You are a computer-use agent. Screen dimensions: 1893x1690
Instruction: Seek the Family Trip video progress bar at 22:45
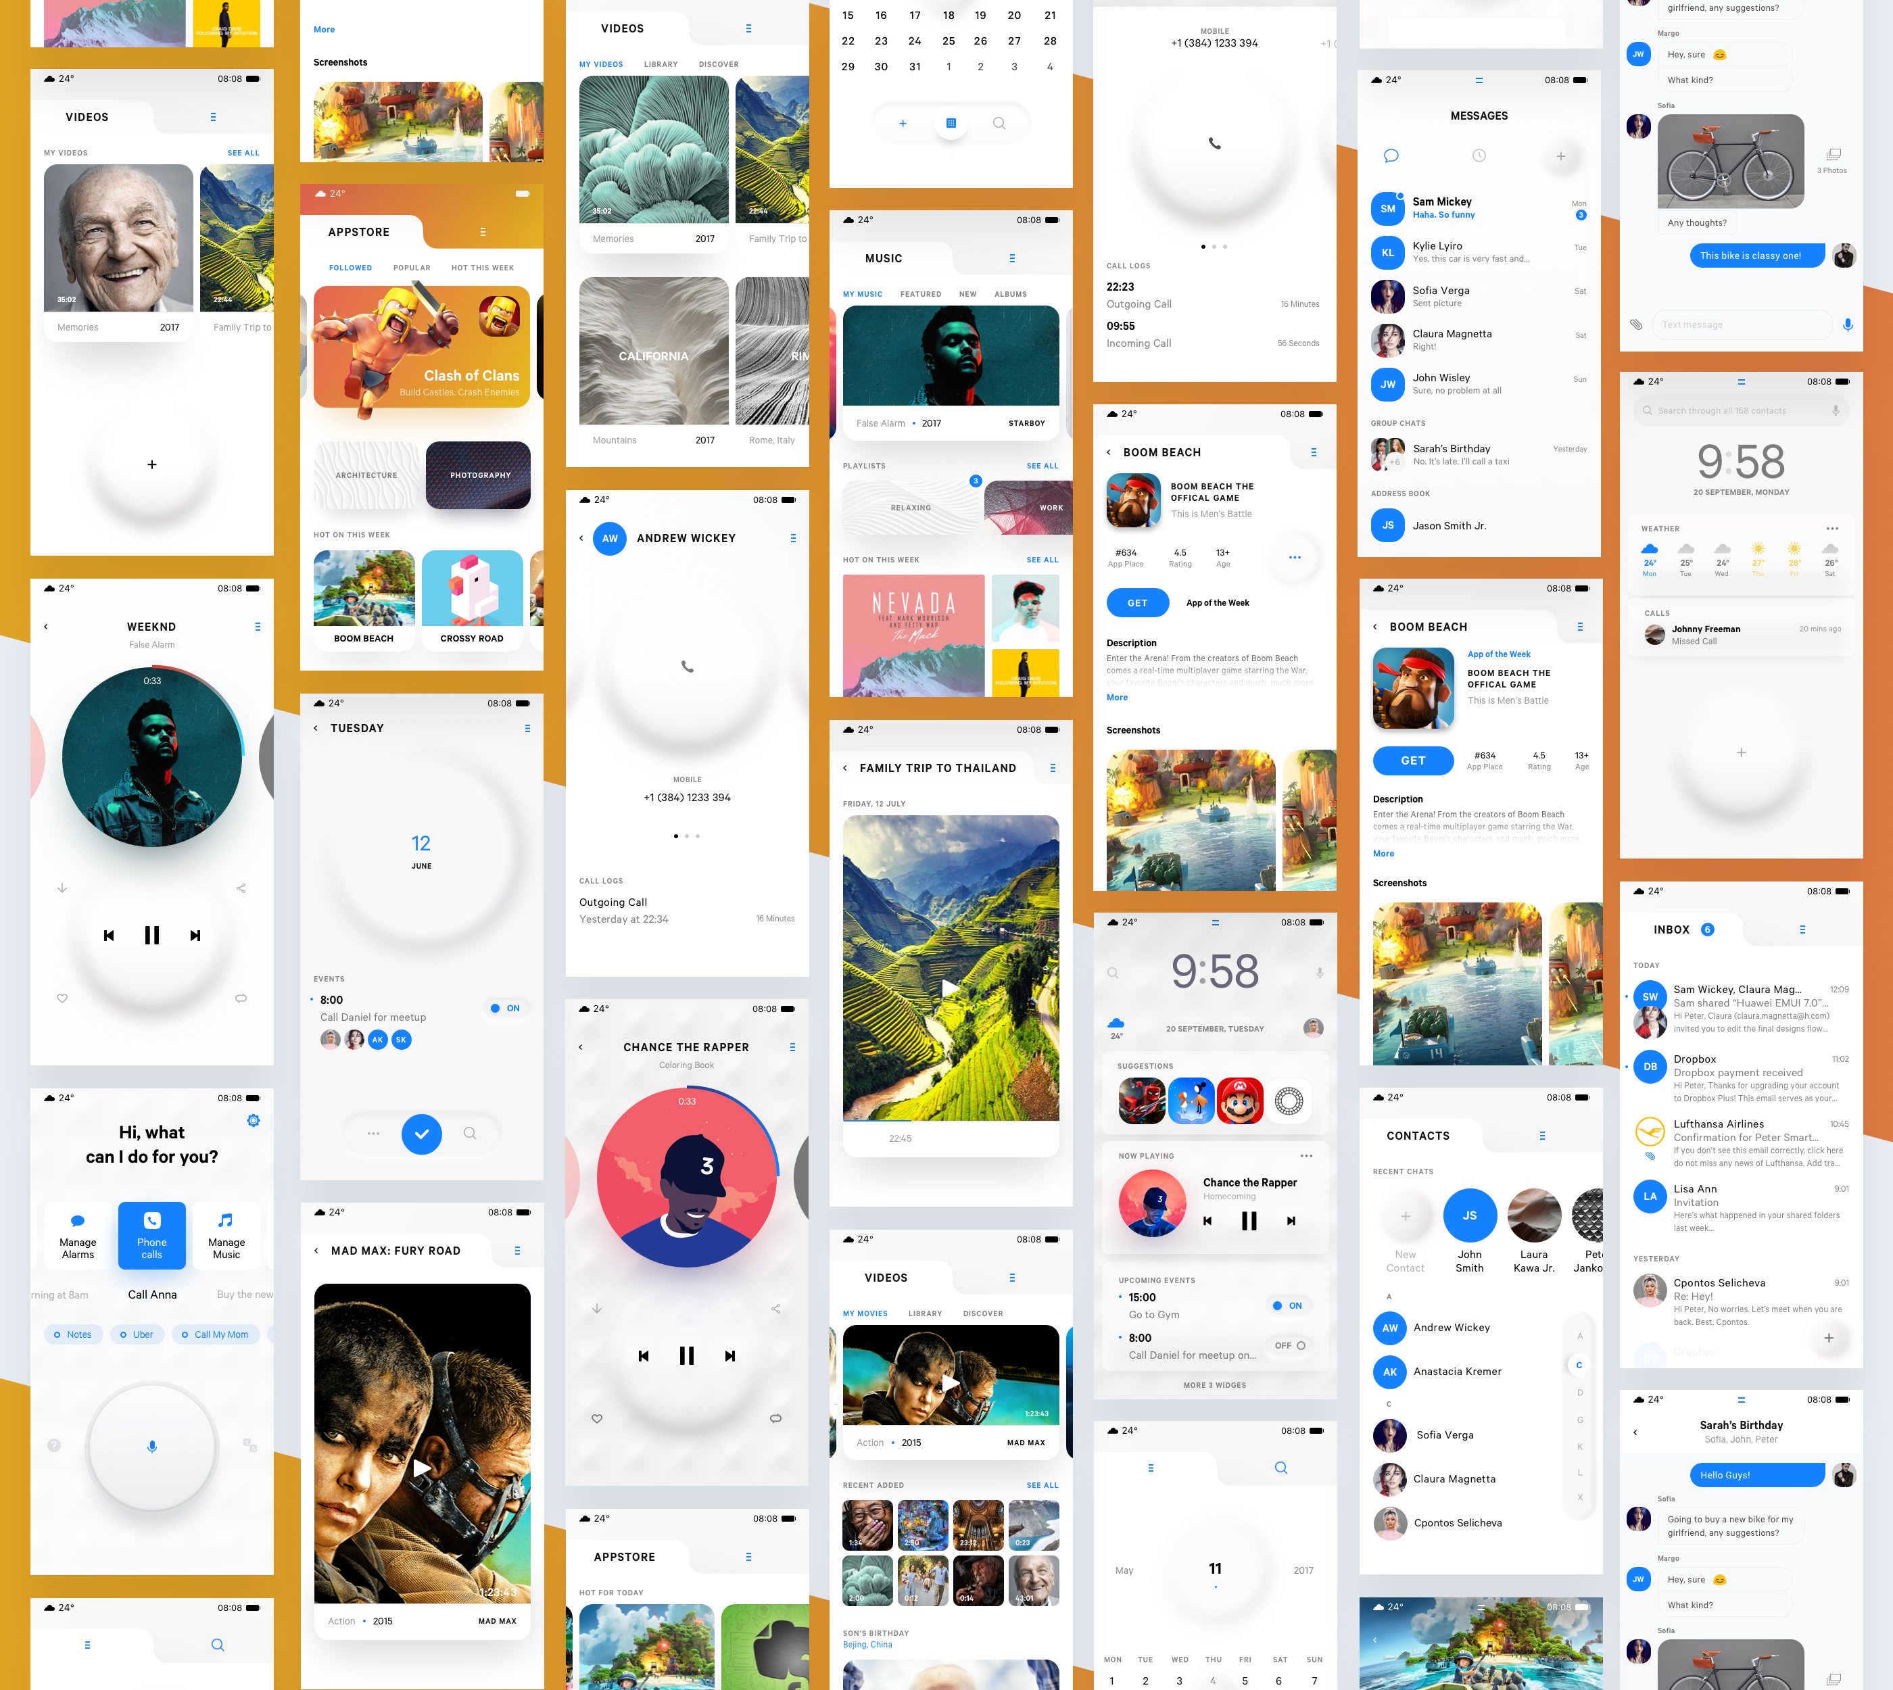click(x=951, y=1121)
